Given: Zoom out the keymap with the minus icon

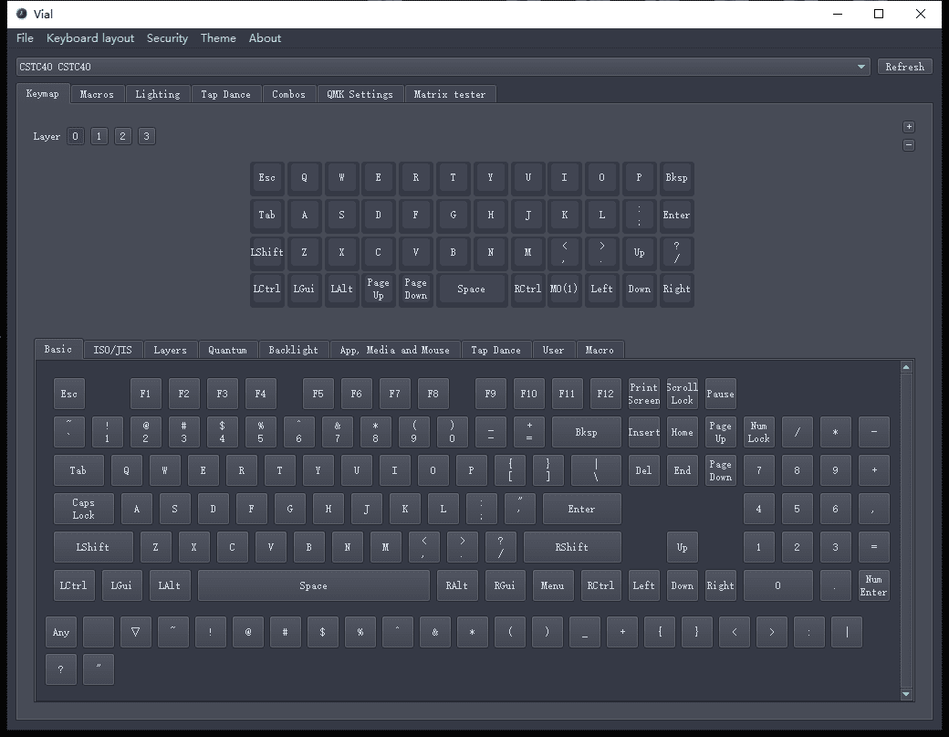Looking at the screenshot, I should point(908,144).
